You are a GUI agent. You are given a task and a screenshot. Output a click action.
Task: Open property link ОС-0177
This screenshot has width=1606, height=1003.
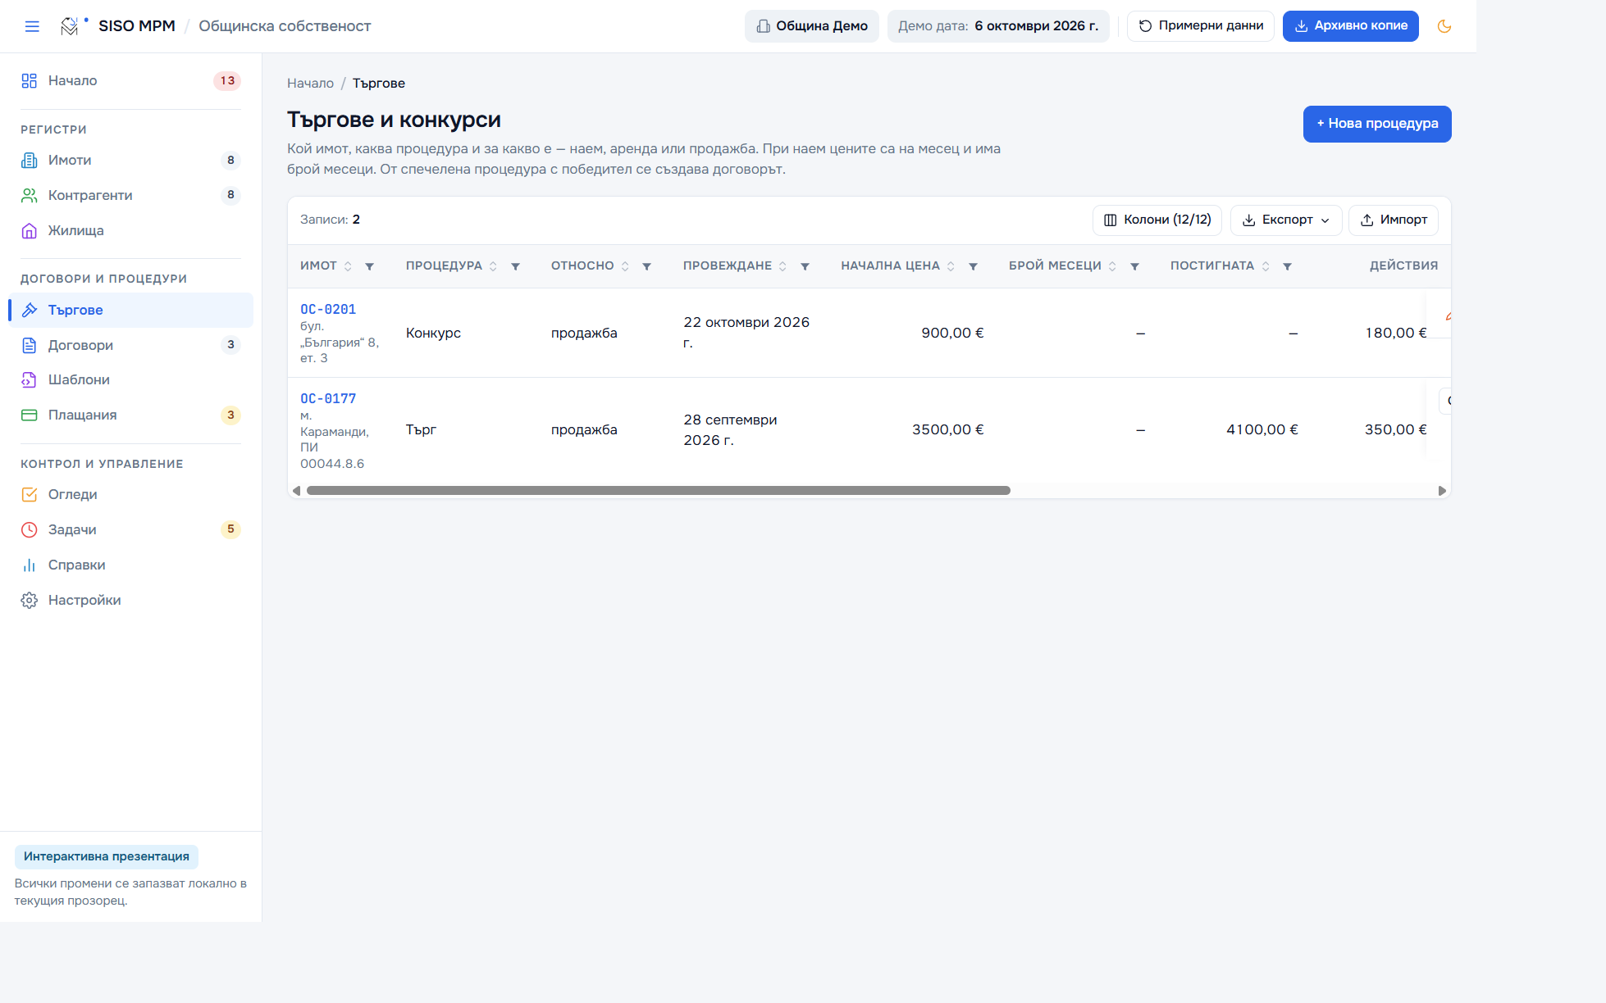point(328,399)
